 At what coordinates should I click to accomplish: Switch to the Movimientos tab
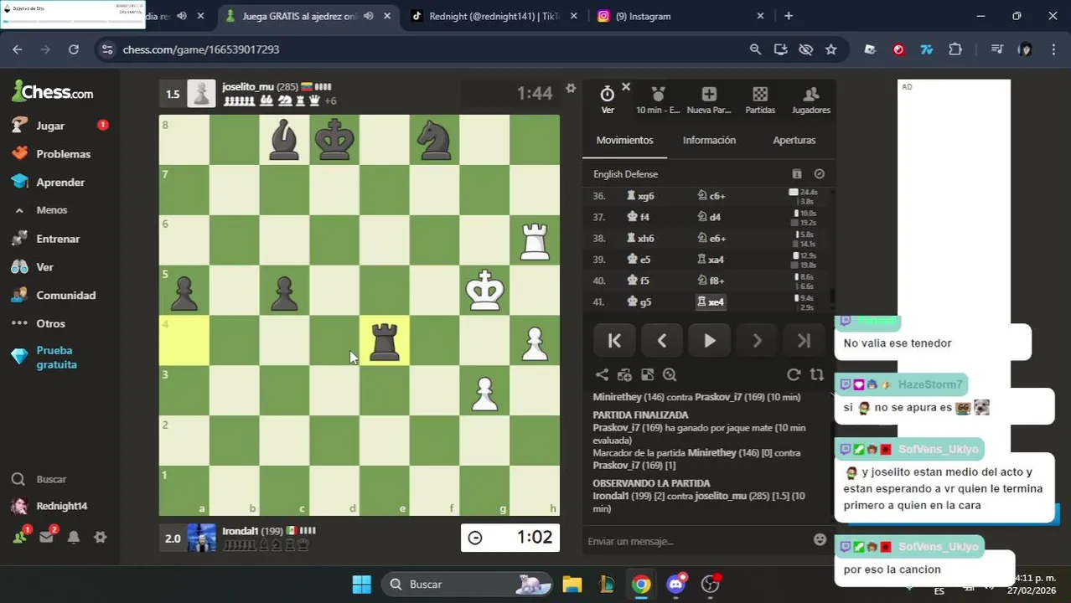625,141
